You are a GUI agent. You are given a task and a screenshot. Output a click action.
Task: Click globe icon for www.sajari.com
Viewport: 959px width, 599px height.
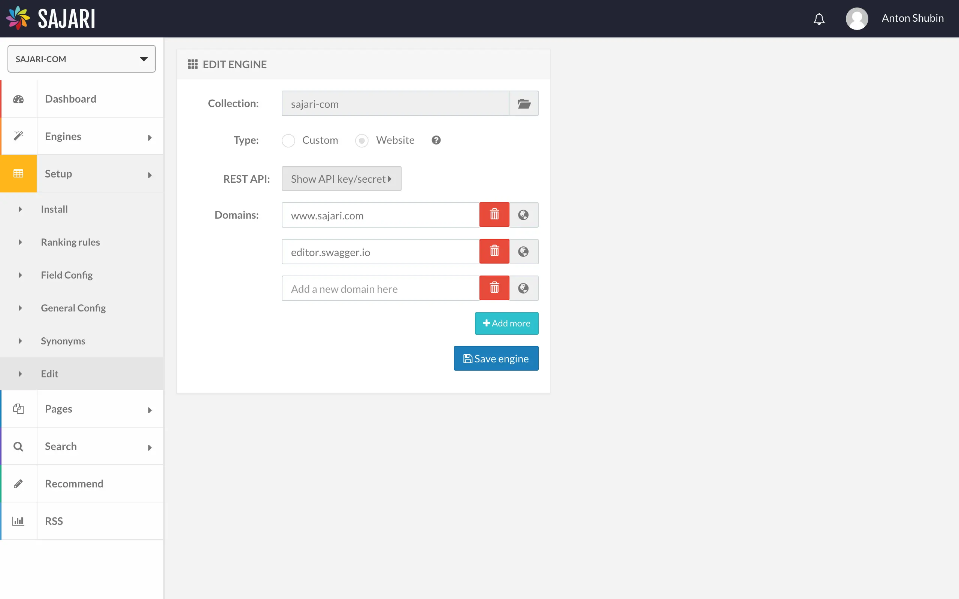point(523,215)
